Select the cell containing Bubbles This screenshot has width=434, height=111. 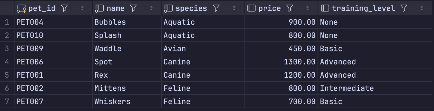click(127, 22)
